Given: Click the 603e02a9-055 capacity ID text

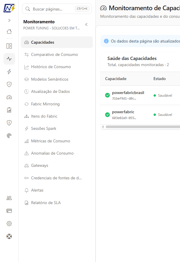Looking at the screenshot, I should pyautogui.click(x=124, y=118).
